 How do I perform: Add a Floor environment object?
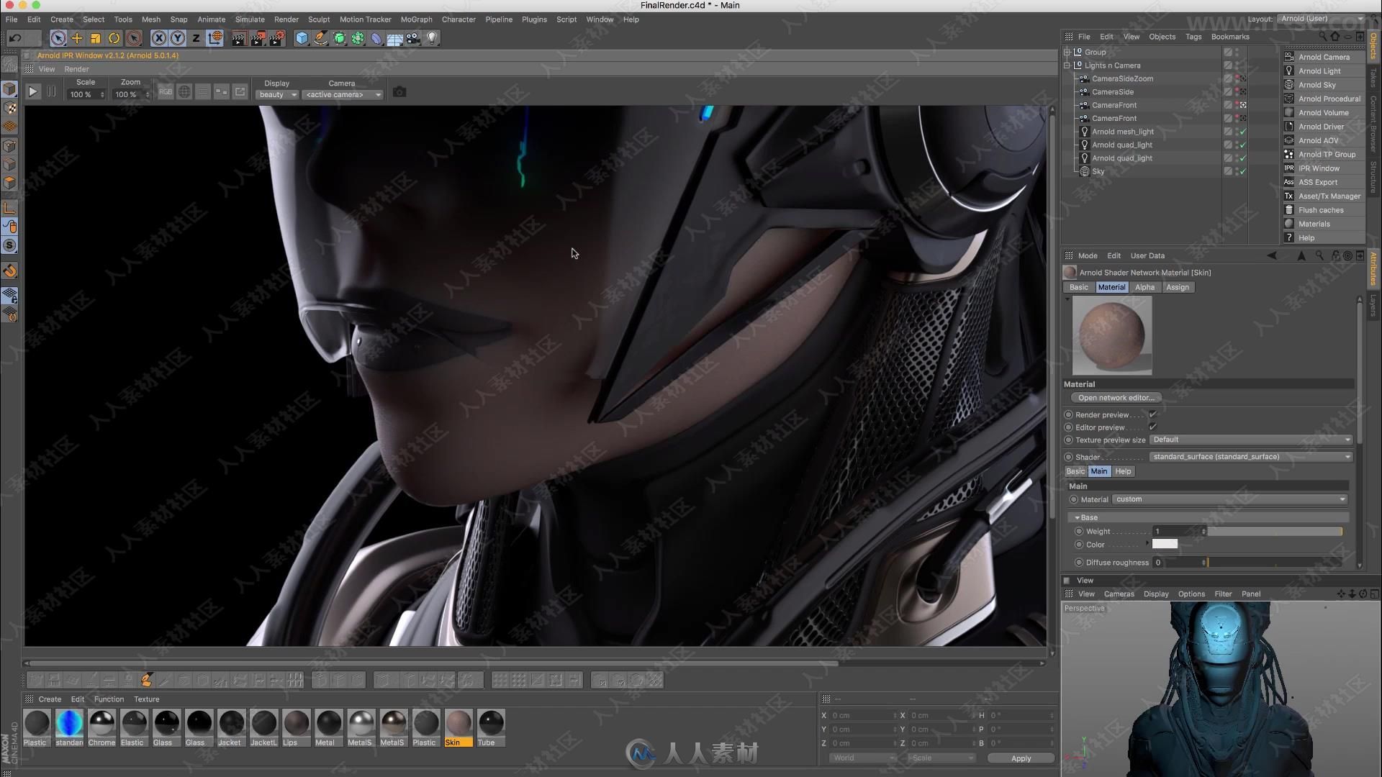coord(394,38)
